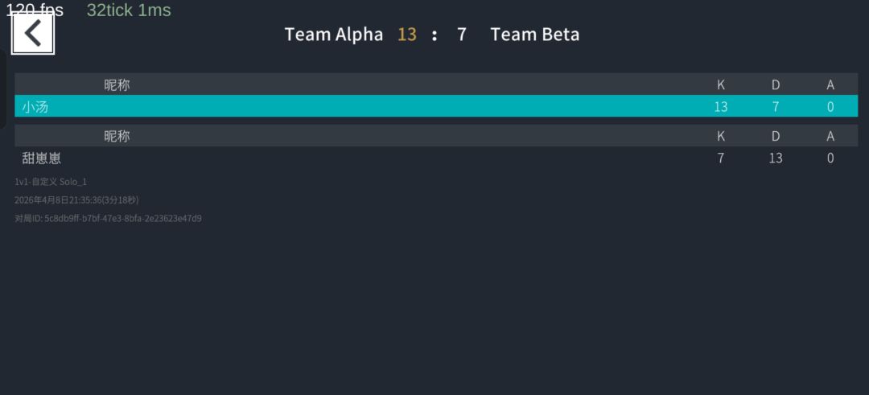Click 昵称 header above the 小汤 row
The height and width of the screenshot is (395, 869).
tap(117, 84)
